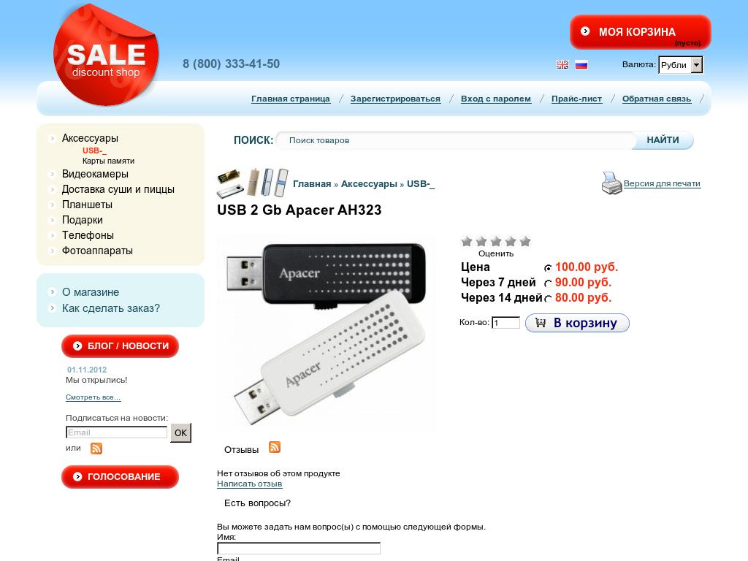The height and width of the screenshot is (561, 748).
Task: Open the Валюта currency dropdown
Action: (681, 65)
